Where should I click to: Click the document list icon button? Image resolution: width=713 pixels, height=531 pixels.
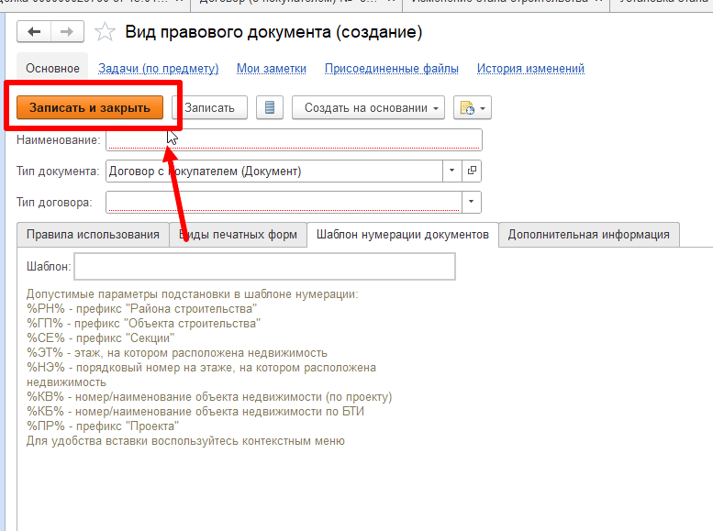pyautogui.click(x=269, y=107)
